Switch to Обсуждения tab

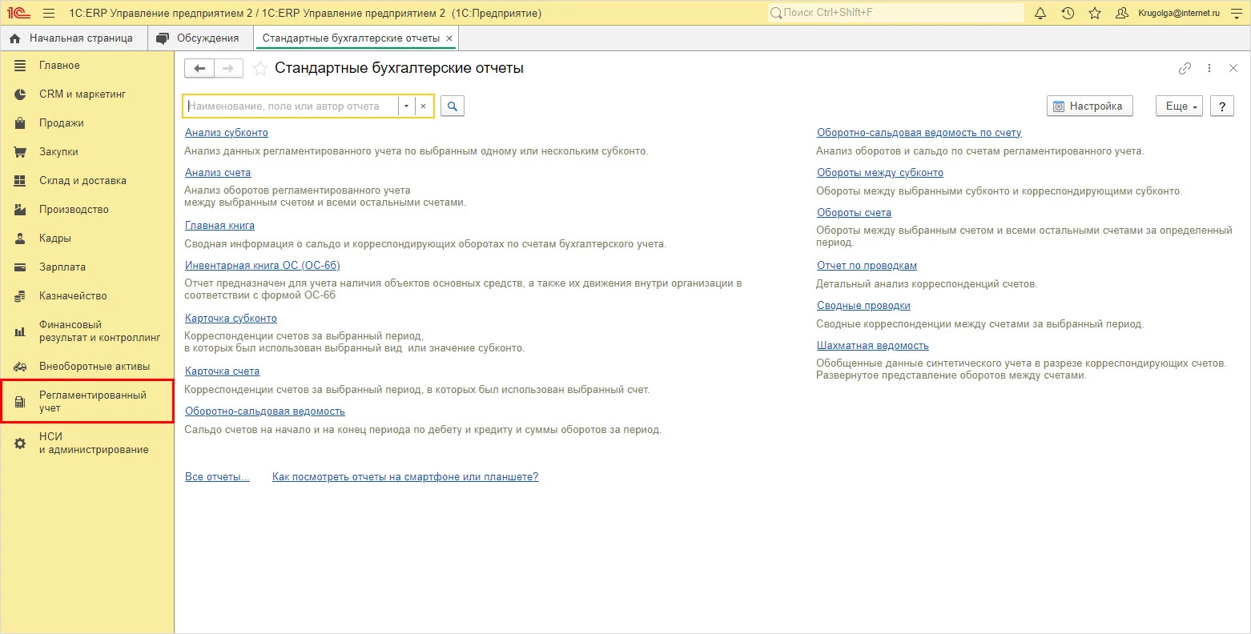[199, 38]
